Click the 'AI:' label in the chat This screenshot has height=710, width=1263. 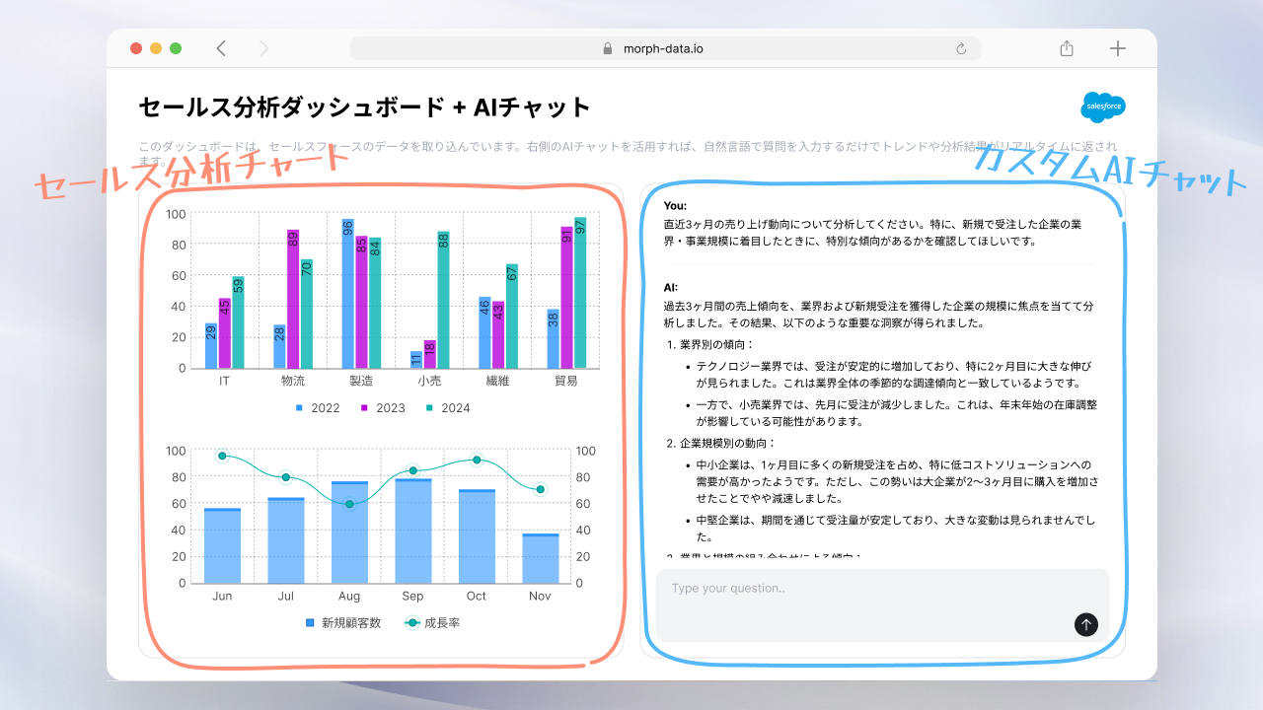(x=671, y=288)
